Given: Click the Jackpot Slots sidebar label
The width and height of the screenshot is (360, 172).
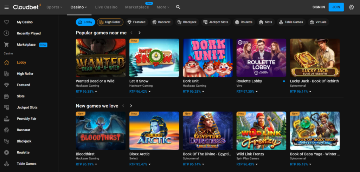Looking at the screenshot, I should coord(27,107).
